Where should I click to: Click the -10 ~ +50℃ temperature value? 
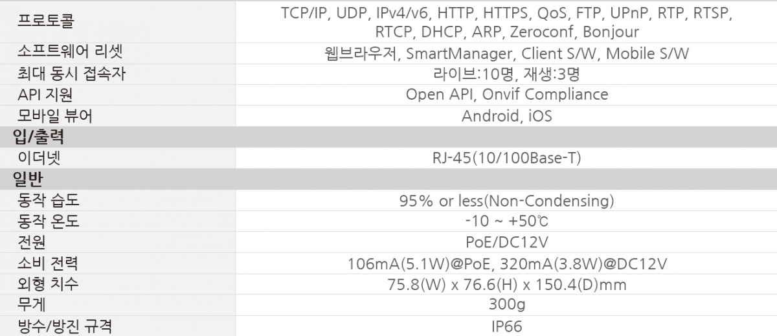point(507,221)
